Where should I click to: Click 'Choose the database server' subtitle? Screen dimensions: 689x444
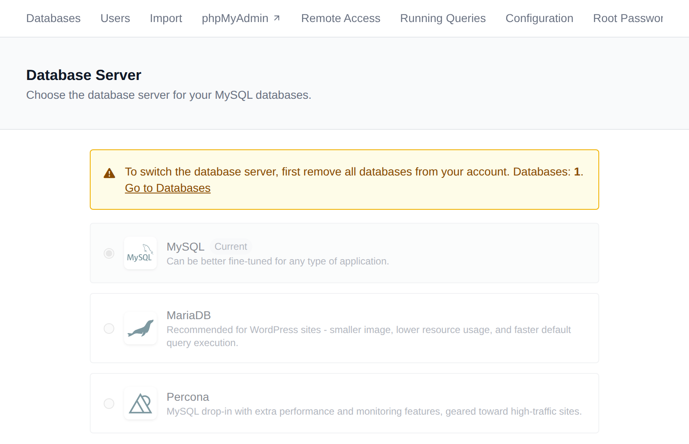[x=169, y=95]
